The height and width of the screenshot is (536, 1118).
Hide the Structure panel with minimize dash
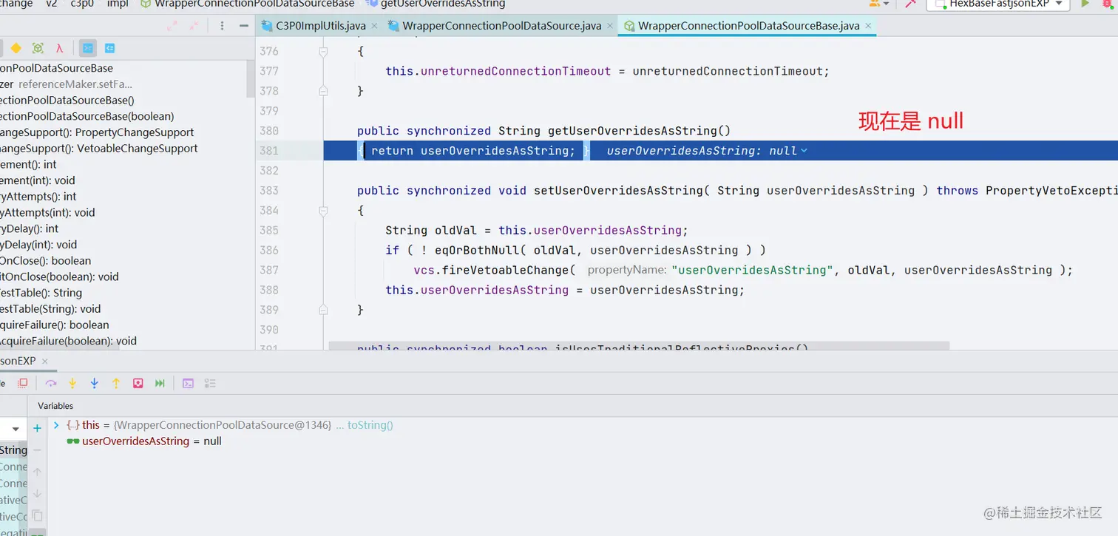click(x=243, y=25)
